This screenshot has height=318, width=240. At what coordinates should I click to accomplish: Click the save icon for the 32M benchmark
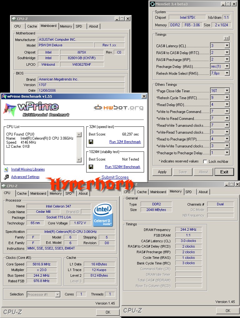pos(91,142)
